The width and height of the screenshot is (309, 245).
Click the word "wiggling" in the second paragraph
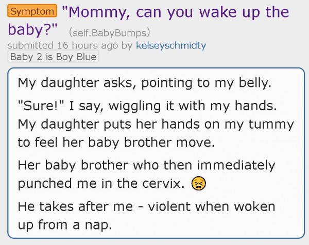[135, 107]
